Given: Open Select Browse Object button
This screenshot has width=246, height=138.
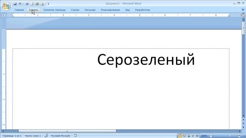Looking at the screenshot, I should pos(243,123).
